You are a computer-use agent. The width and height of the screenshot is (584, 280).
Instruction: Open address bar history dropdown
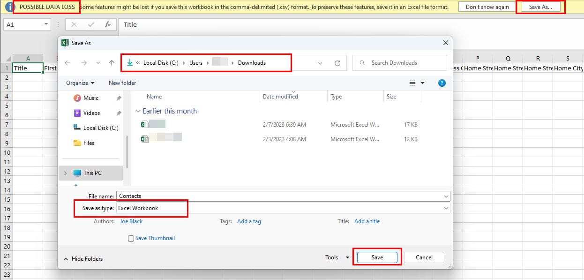pos(320,63)
